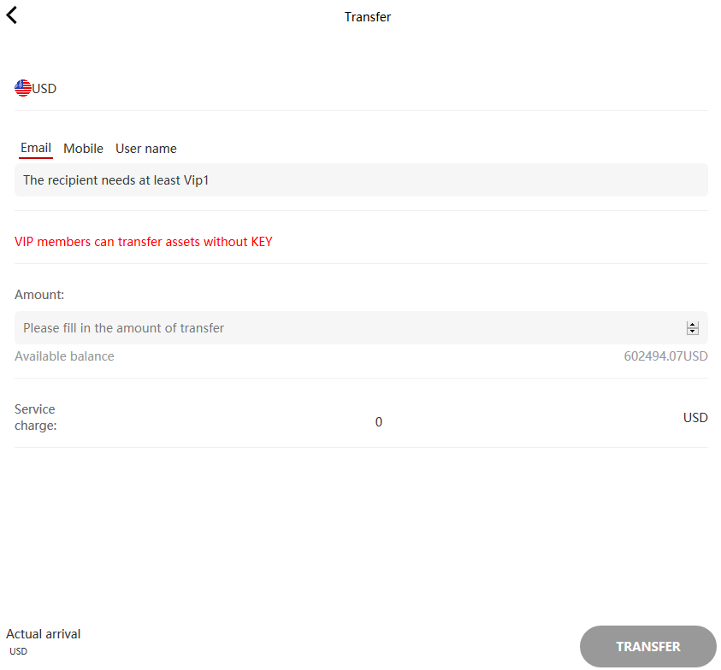Click the Service charge value showing 0

coord(379,421)
